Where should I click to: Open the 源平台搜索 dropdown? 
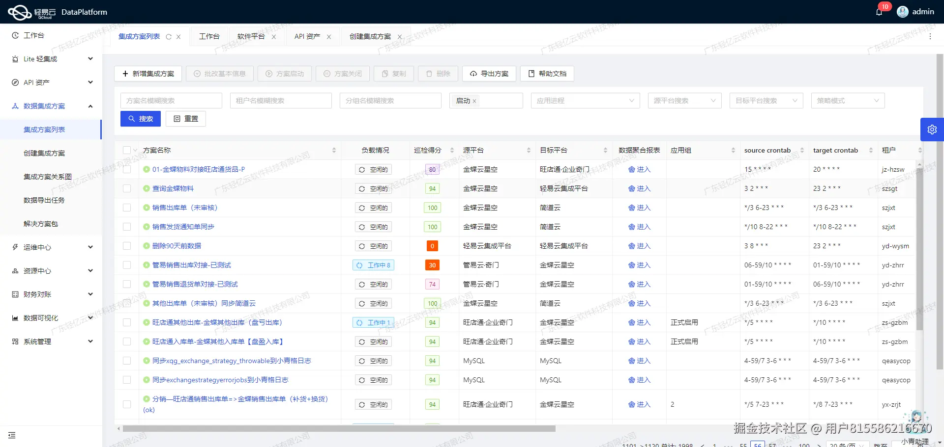[684, 101]
